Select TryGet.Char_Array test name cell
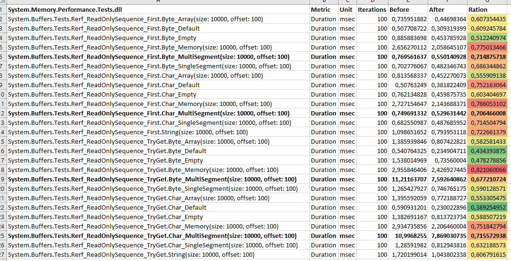Viewport: 511px width, 261px height. pyautogui.click(x=158, y=198)
